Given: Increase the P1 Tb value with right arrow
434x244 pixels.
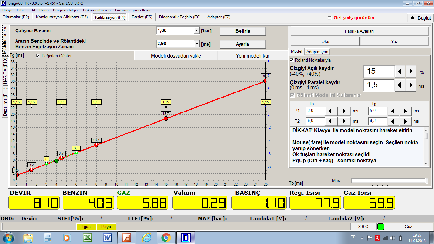Looking at the screenshot, I should 344,111.
